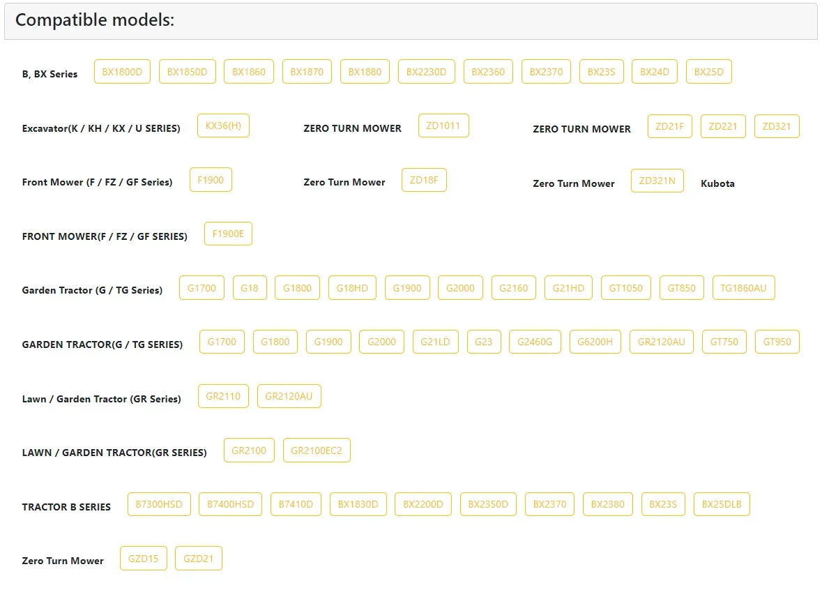
Task: Choose the GT850 model tag
Action: tap(681, 288)
